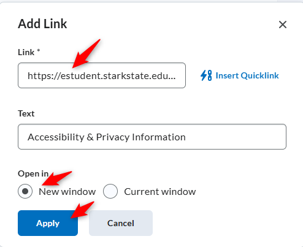Screen dimensions: 303x247
Task: Open the Insert Quicklink text link
Action: tap(247, 75)
